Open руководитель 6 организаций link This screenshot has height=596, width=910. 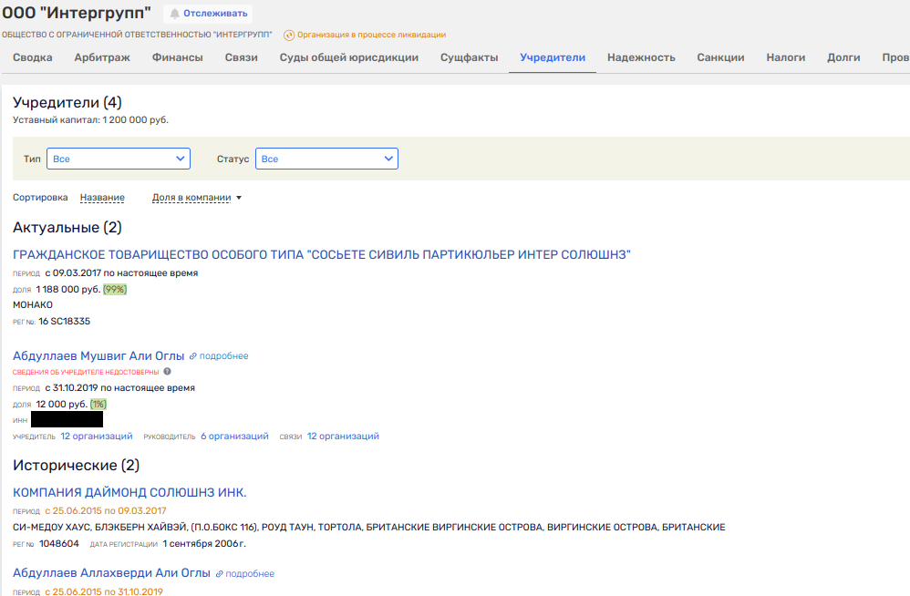click(x=234, y=436)
